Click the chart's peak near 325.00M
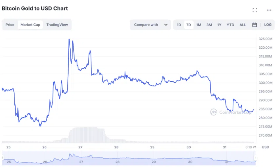This screenshot has height=167, width=279. pyautogui.click(x=69, y=40)
